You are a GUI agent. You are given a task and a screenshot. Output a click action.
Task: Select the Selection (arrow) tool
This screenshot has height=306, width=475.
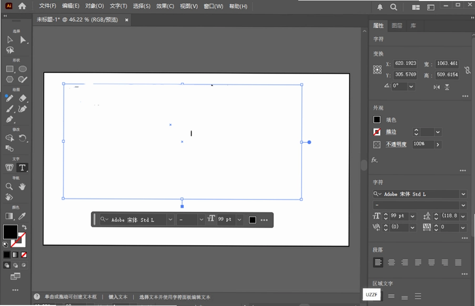(10, 39)
